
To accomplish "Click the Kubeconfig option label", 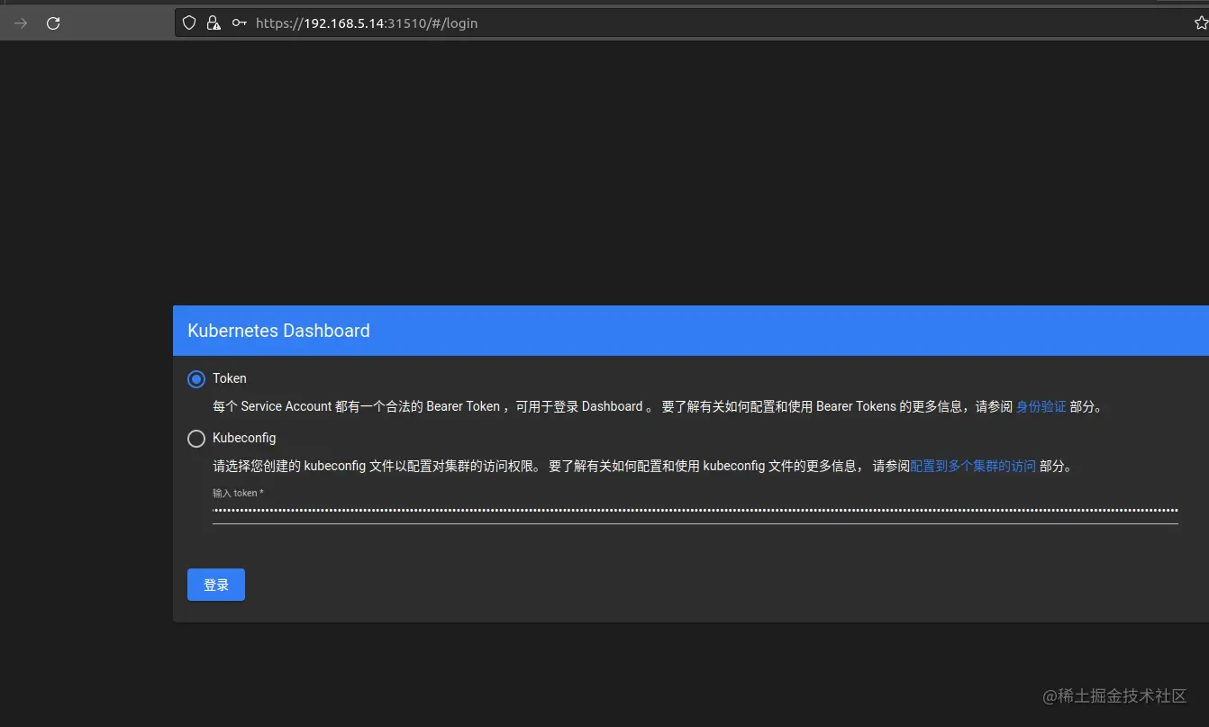I will click(x=244, y=438).
